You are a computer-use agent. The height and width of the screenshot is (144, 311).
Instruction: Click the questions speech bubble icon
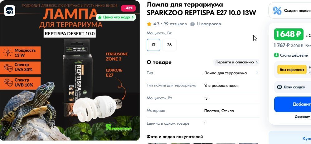tap(192, 24)
